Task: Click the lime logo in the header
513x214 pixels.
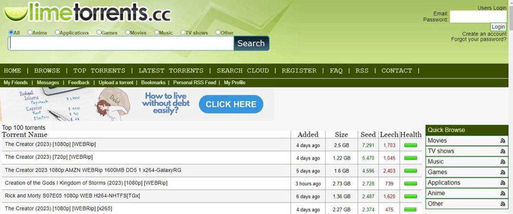Action: point(15,13)
